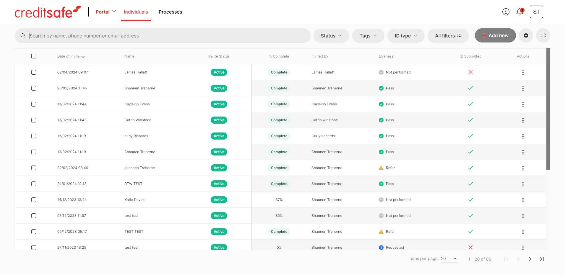Click the Add new button
565x275 pixels.
pos(495,35)
